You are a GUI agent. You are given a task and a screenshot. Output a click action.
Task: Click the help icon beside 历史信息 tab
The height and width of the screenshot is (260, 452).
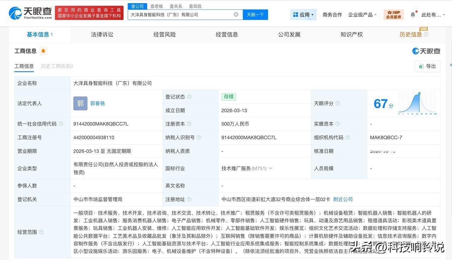426,35
